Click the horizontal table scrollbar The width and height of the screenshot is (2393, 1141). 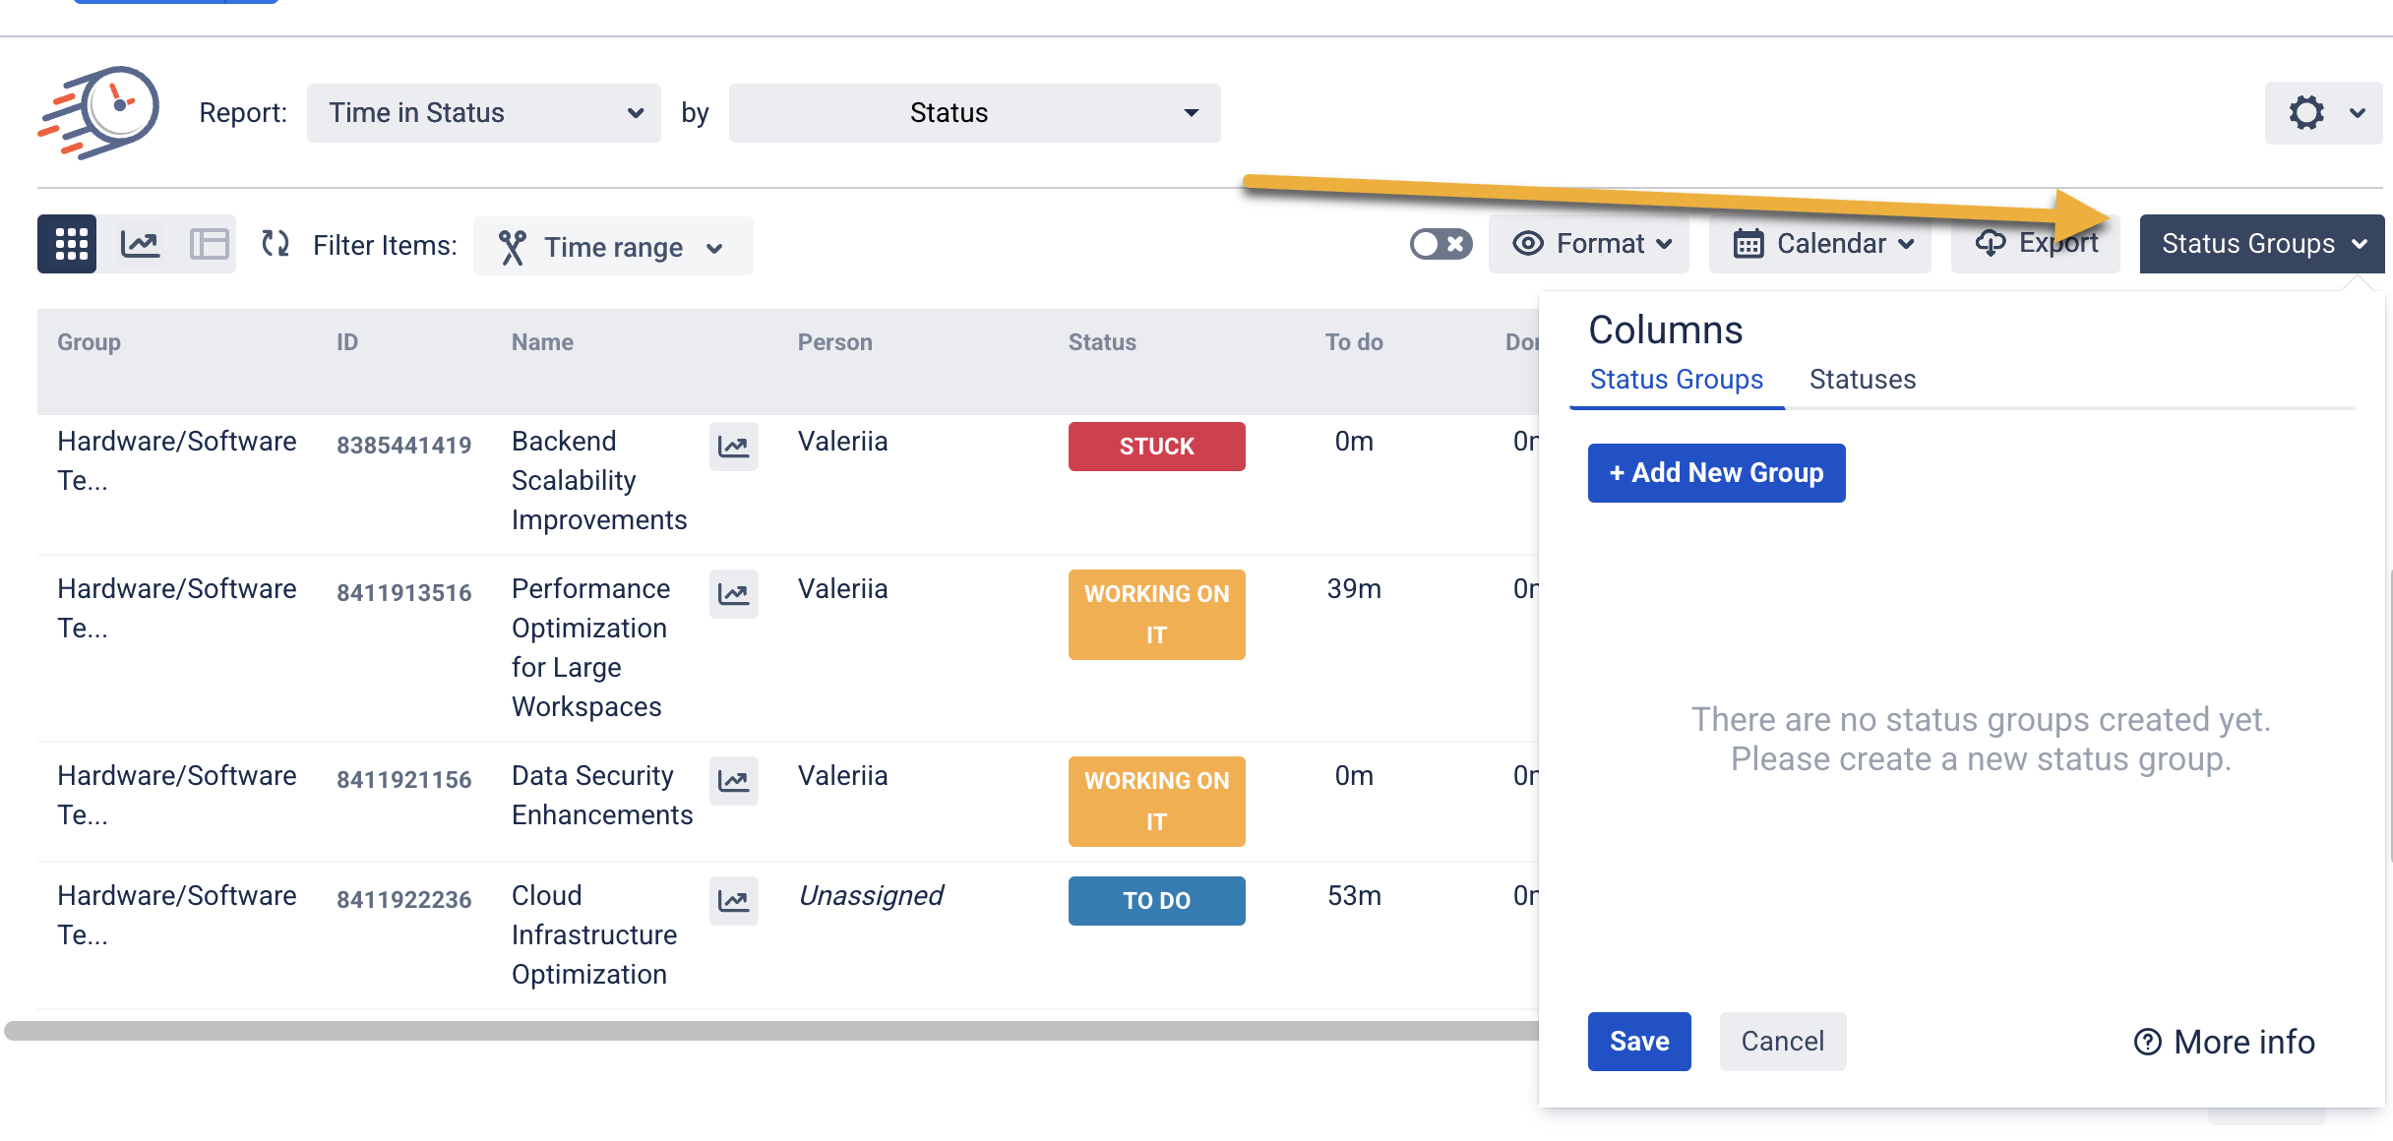click(767, 1030)
